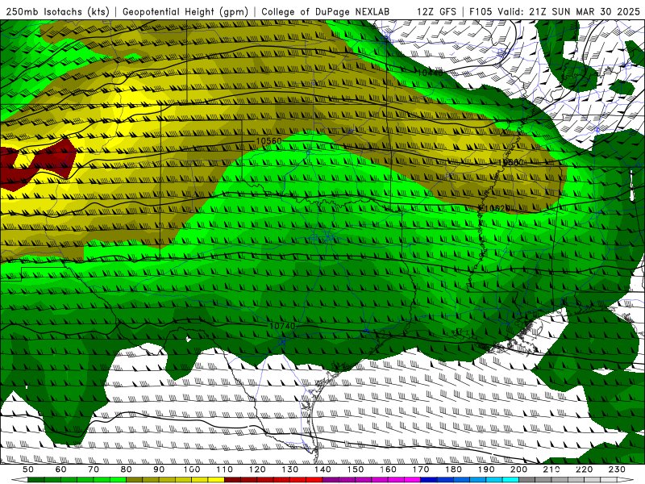Viewport: 645px width, 484px height.
Task: Click the cyan swatch before 200 in legend
Action: 510,480
